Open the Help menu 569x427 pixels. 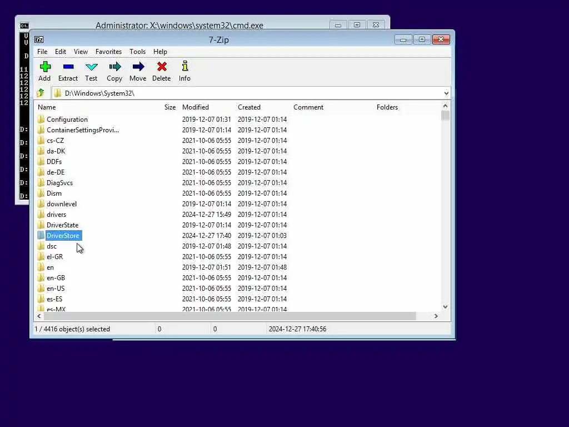[x=160, y=52]
